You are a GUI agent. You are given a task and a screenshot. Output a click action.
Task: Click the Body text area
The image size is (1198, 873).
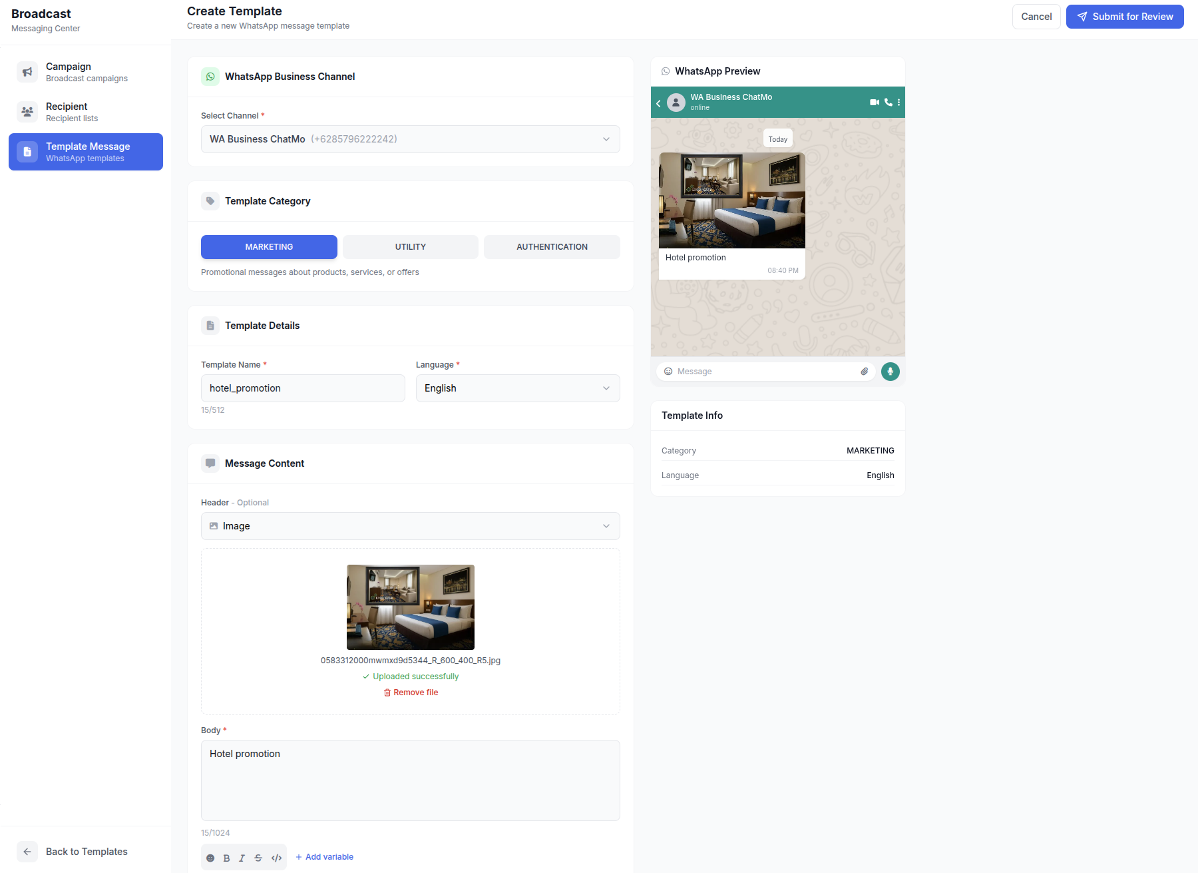[x=411, y=780]
